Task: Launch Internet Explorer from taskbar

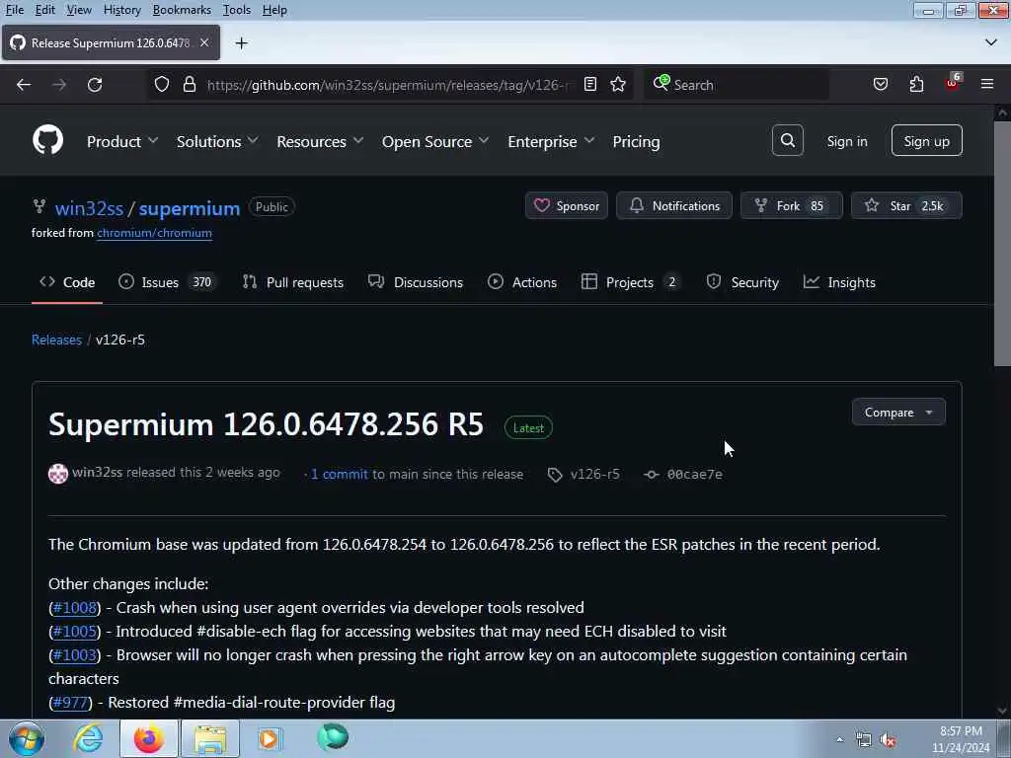Action: [x=88, y=738]
